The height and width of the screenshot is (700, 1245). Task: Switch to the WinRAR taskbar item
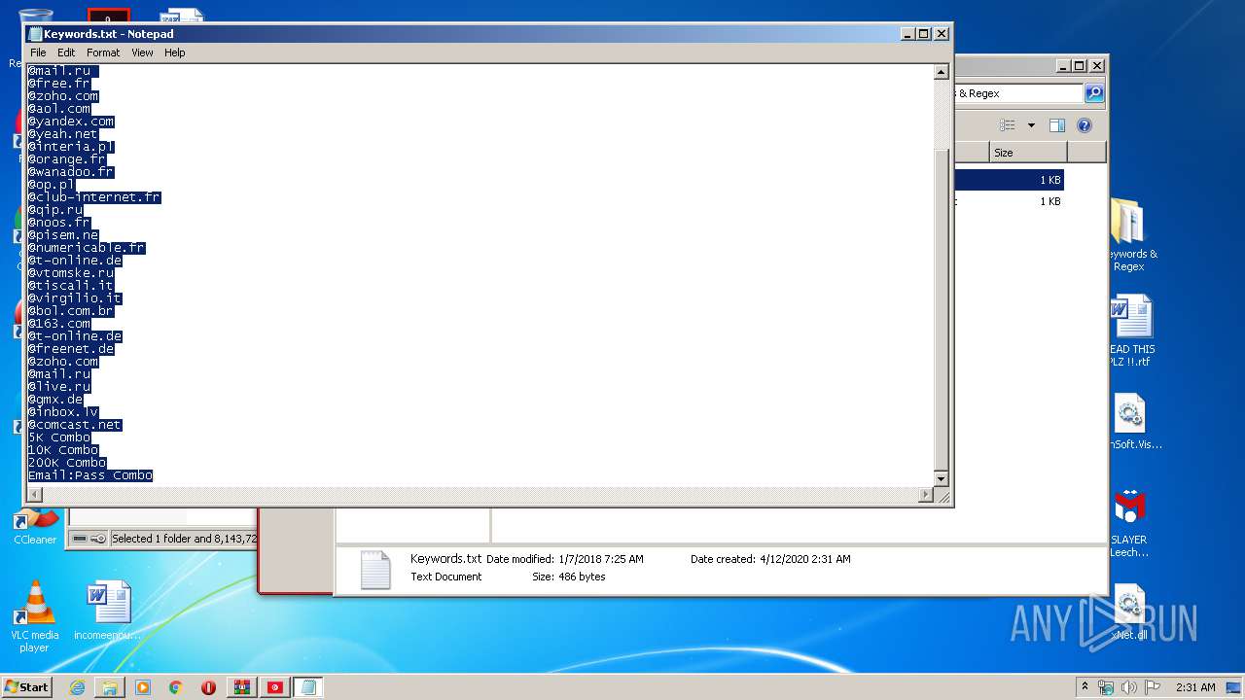242,687
